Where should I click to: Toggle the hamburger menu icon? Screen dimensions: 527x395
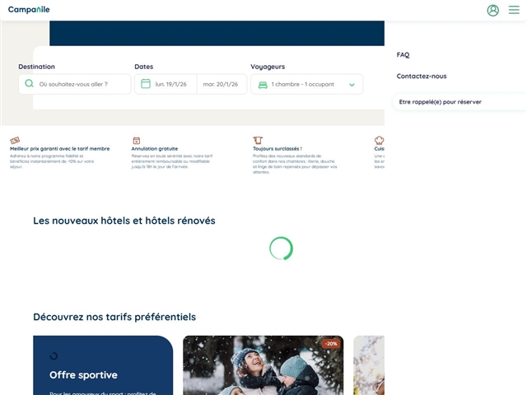514,10
